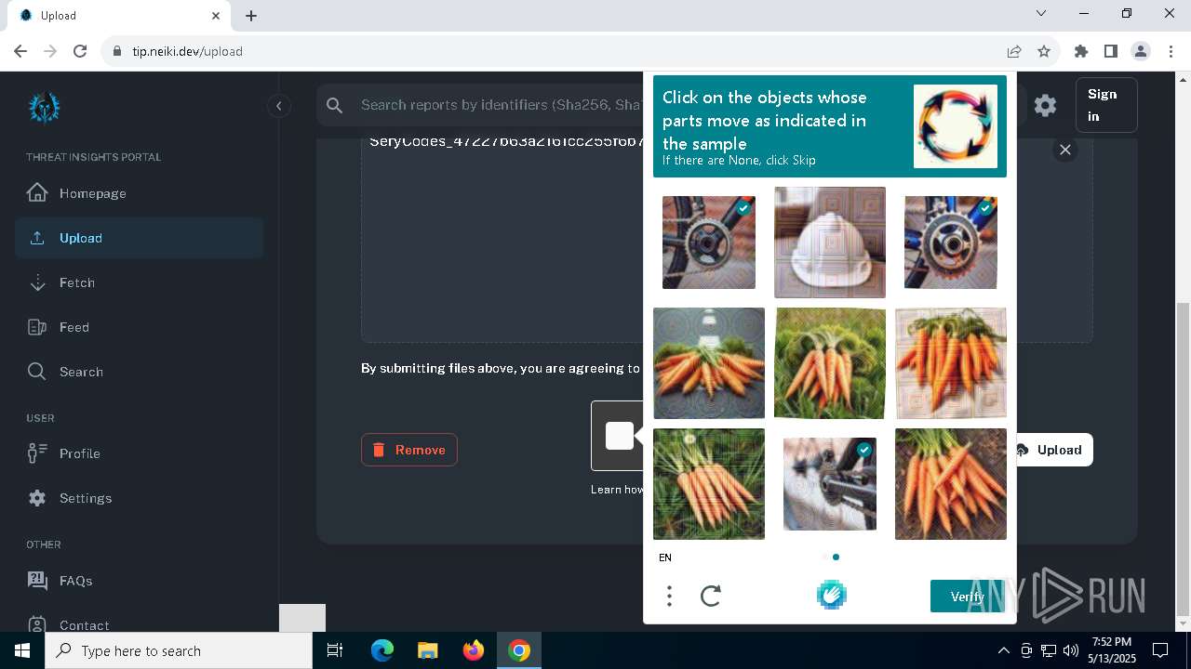Viewport: 1191px width, 669px height.
Task: Select carrots on beige tile background image
Action: coord(951,363)
